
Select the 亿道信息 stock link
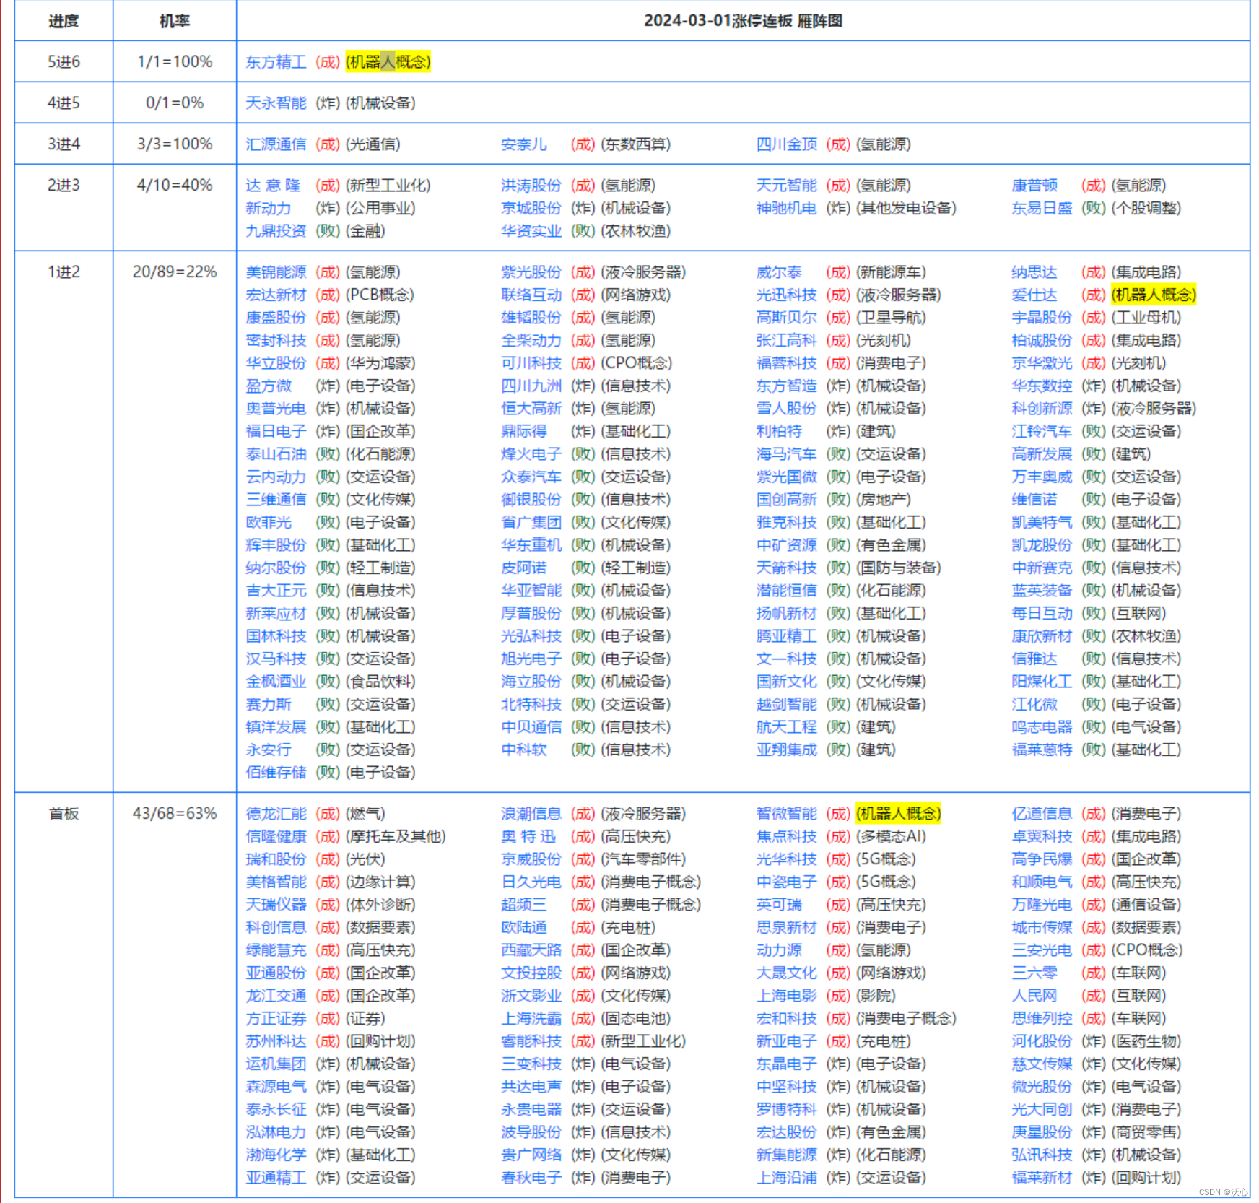pyautogui.click(x=1042, y=814)
